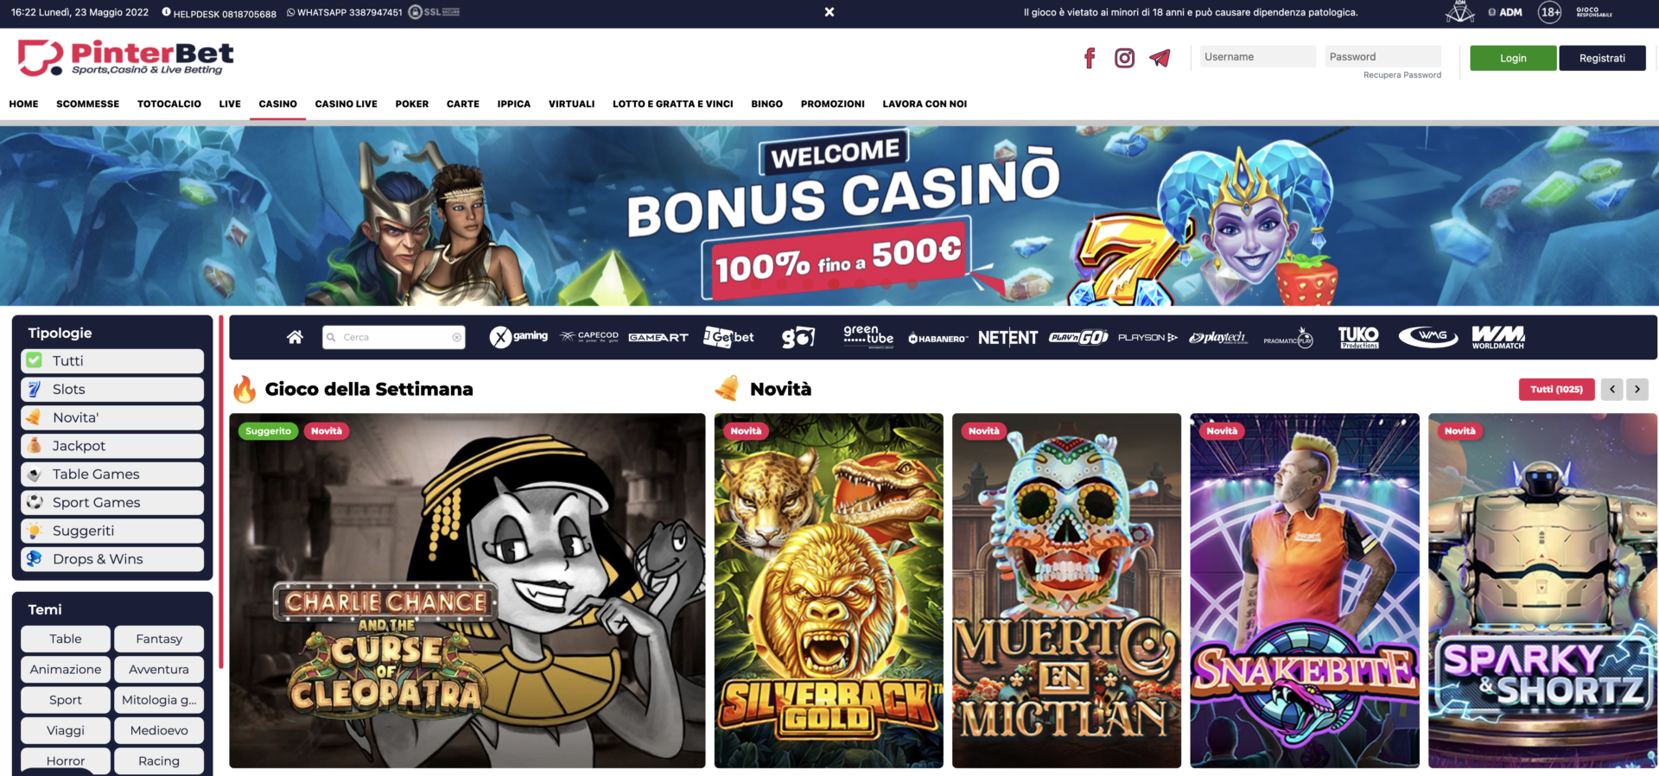Show previous Novità games with left arrow
This screenshot has width=1659, height=776.
click(x=1611, y=389)
